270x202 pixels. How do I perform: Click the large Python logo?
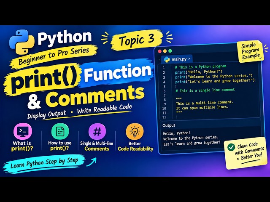(22, 42)
